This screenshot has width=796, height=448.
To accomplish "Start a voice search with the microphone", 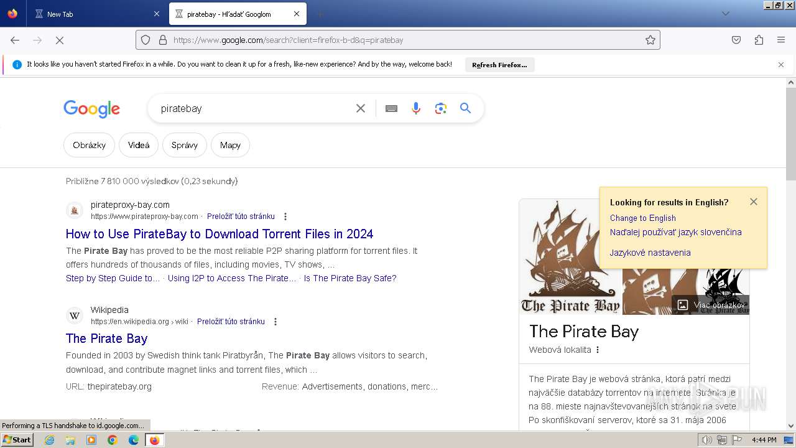I will click(x=416, y=108).
